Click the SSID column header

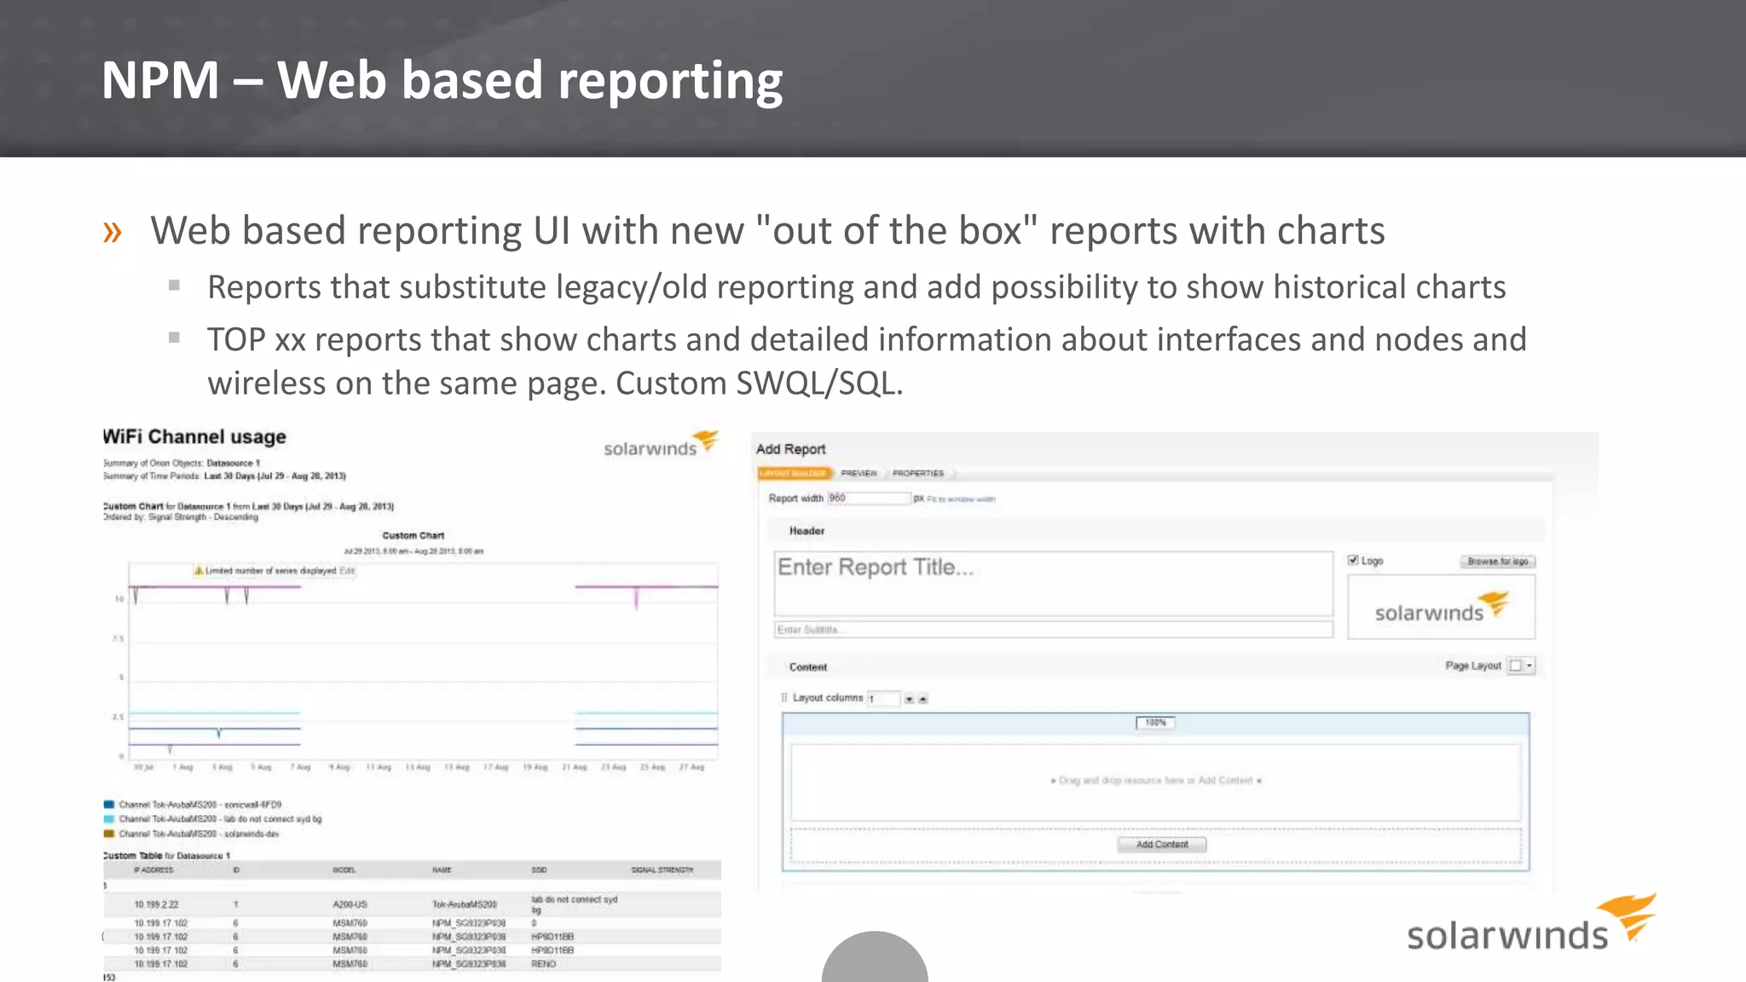tap(539, 869)
